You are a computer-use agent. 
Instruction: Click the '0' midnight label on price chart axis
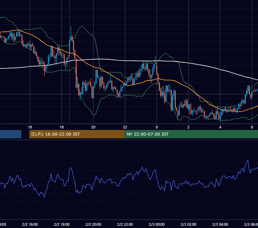pos(157,127)
